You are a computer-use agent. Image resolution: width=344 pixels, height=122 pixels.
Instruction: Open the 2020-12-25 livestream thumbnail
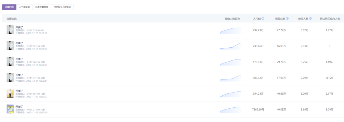10,30
